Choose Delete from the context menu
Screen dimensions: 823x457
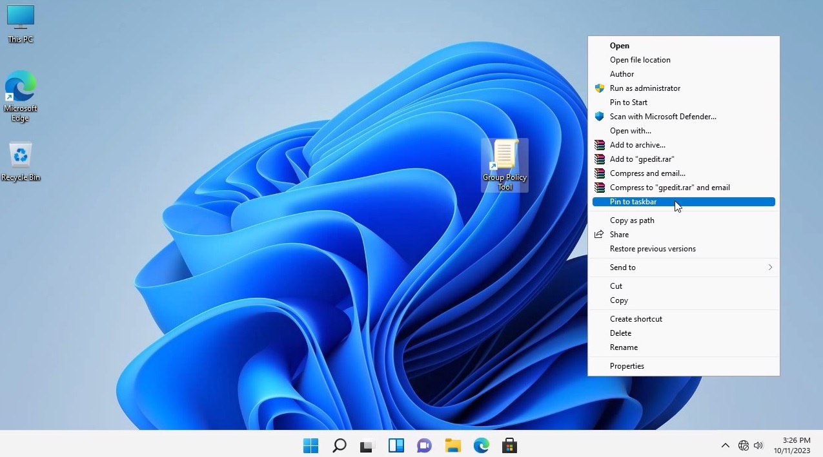coord(684,333)
